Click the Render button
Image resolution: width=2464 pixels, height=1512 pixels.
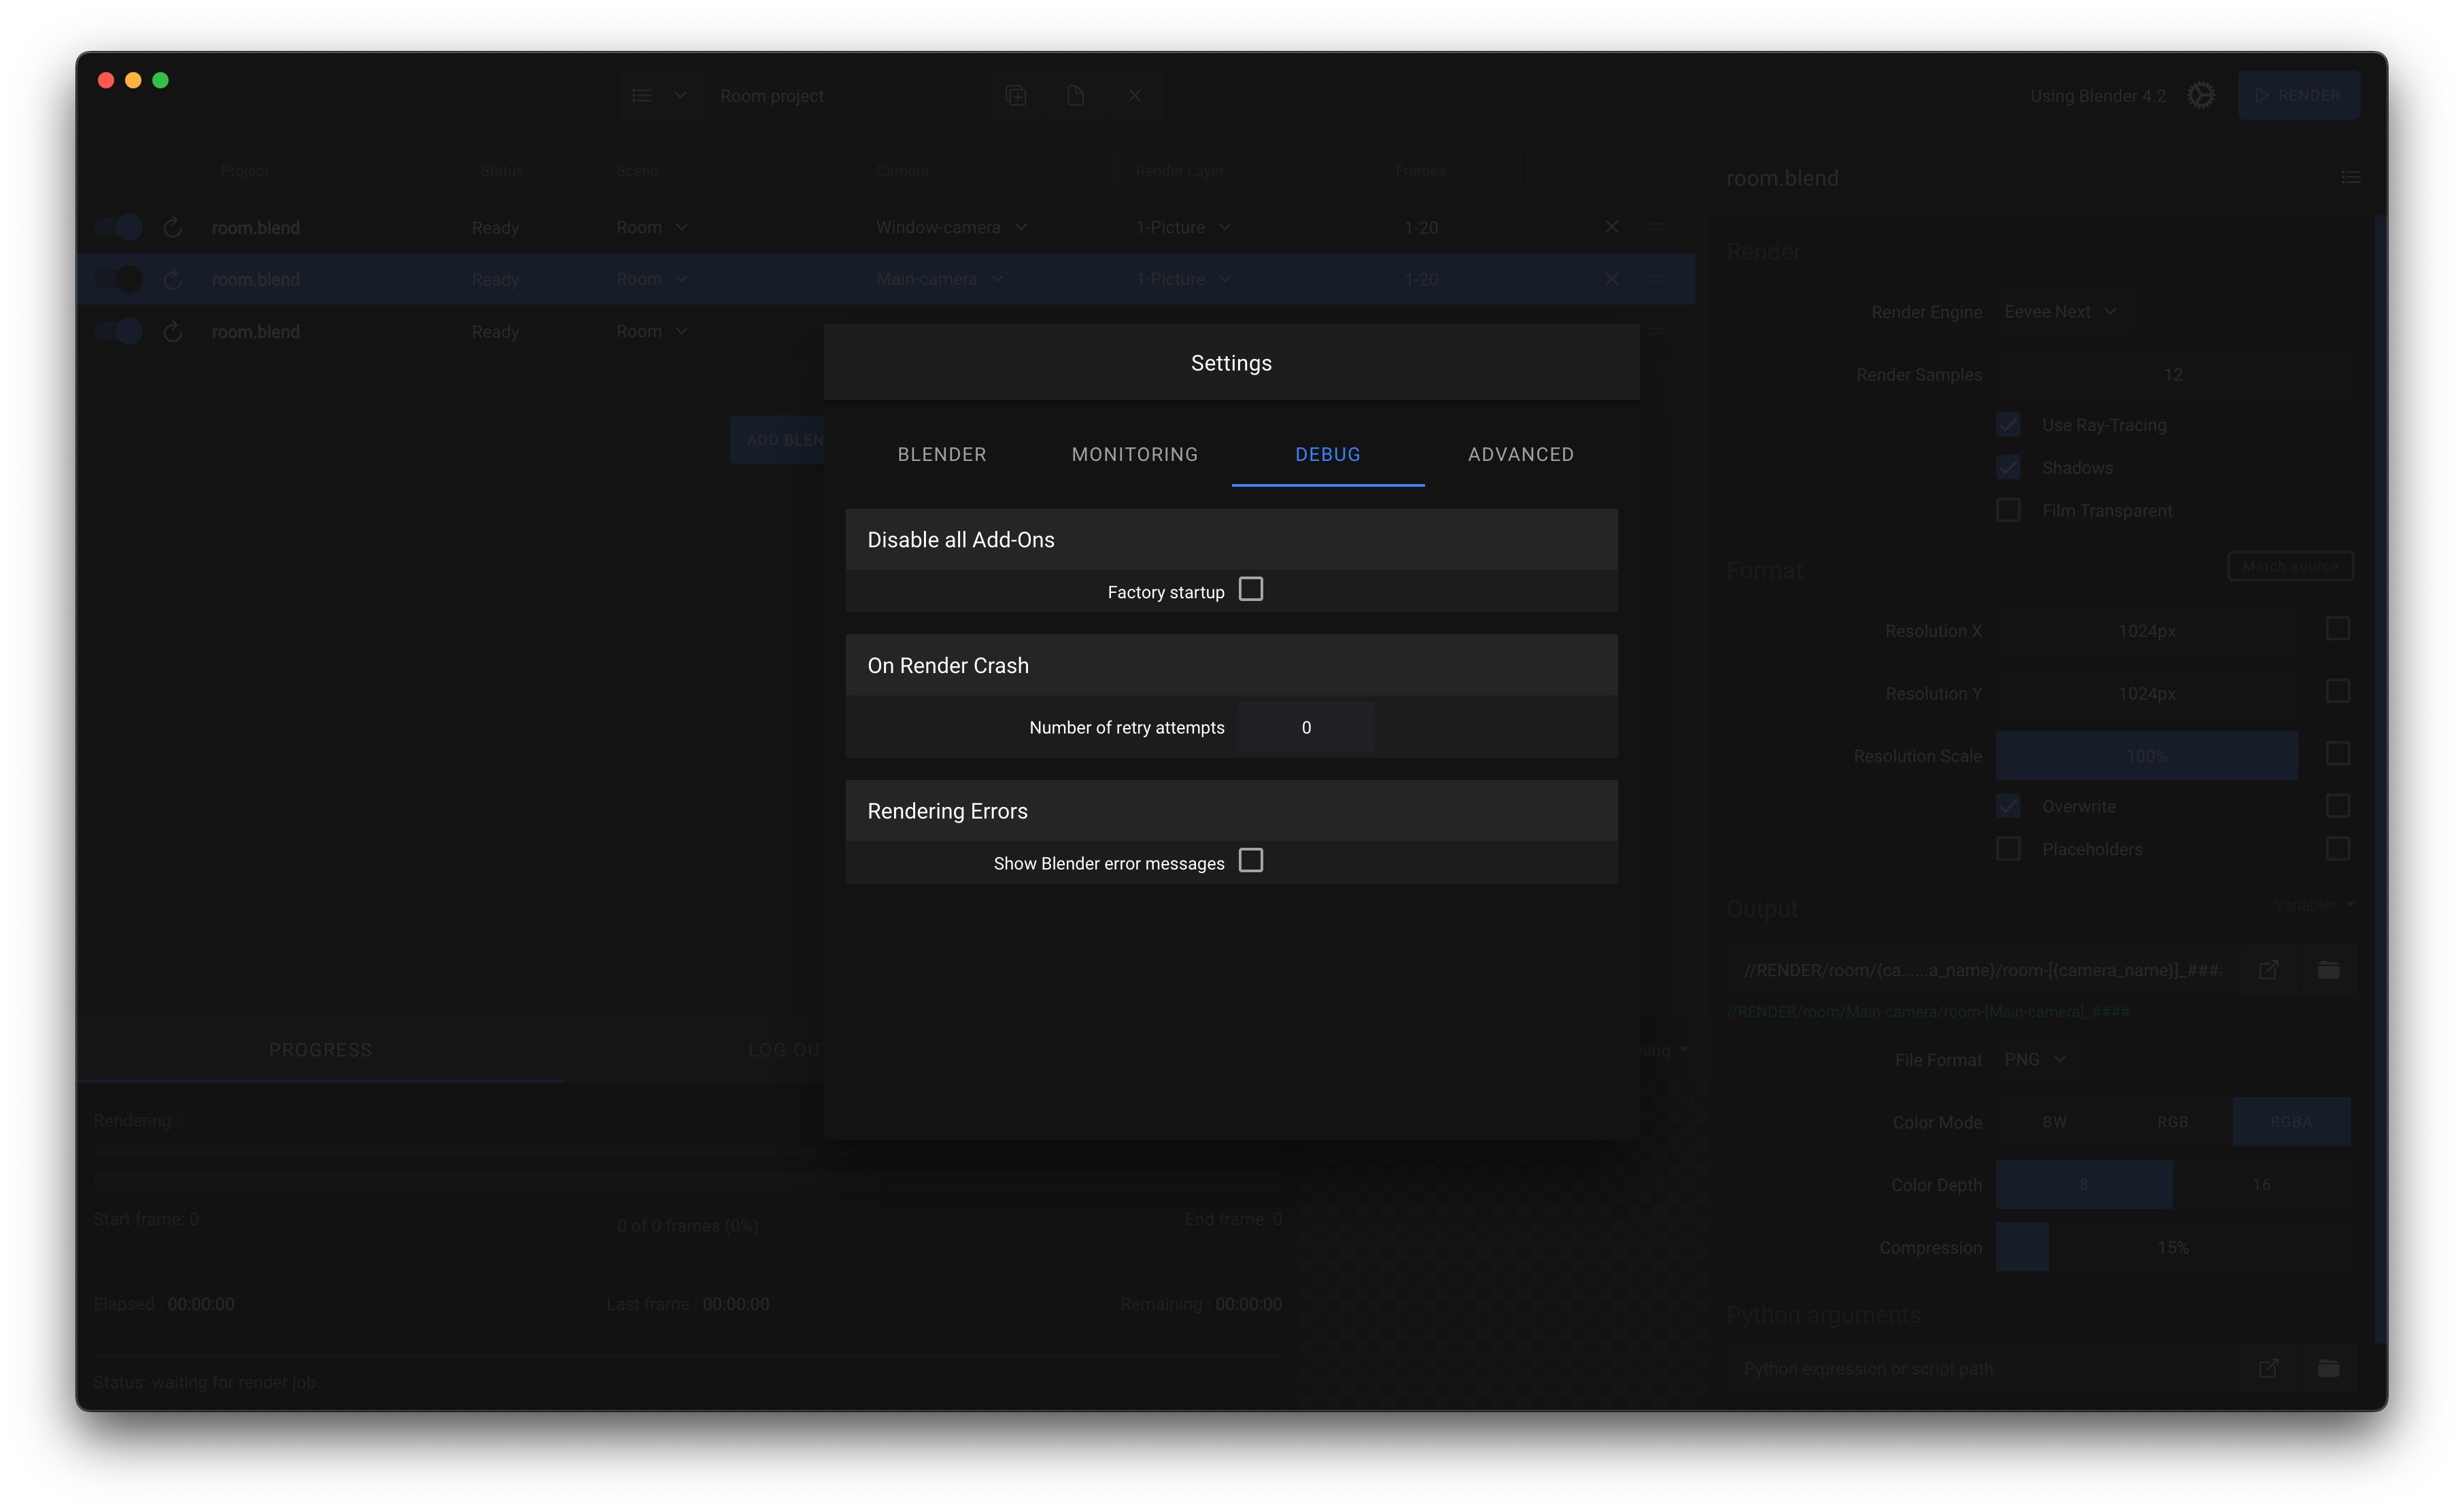tap(2298, 96)
